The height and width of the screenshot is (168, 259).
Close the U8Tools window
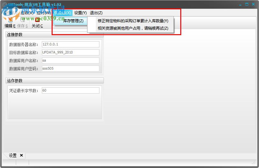[253, 4]
